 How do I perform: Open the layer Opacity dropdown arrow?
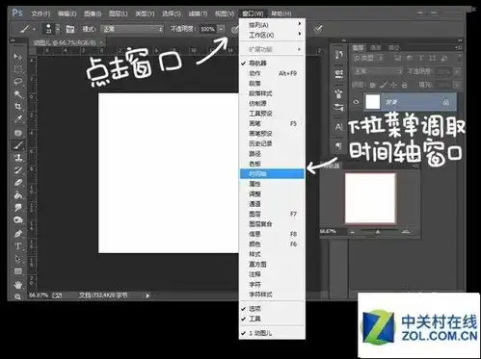coord(457,71)
